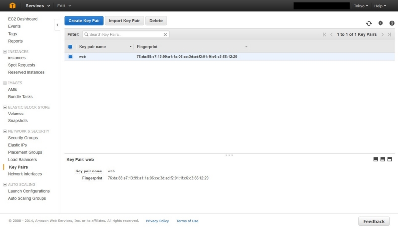Open Bundle Tasks in sidebar
Image resolution: width=398 pixels, height=228 pixels.
click(20, 97)
